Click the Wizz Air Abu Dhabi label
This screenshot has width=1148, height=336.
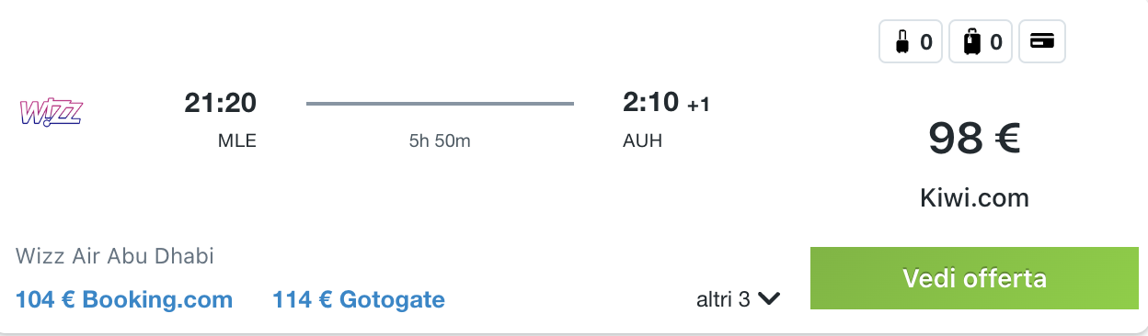point(115,256)
